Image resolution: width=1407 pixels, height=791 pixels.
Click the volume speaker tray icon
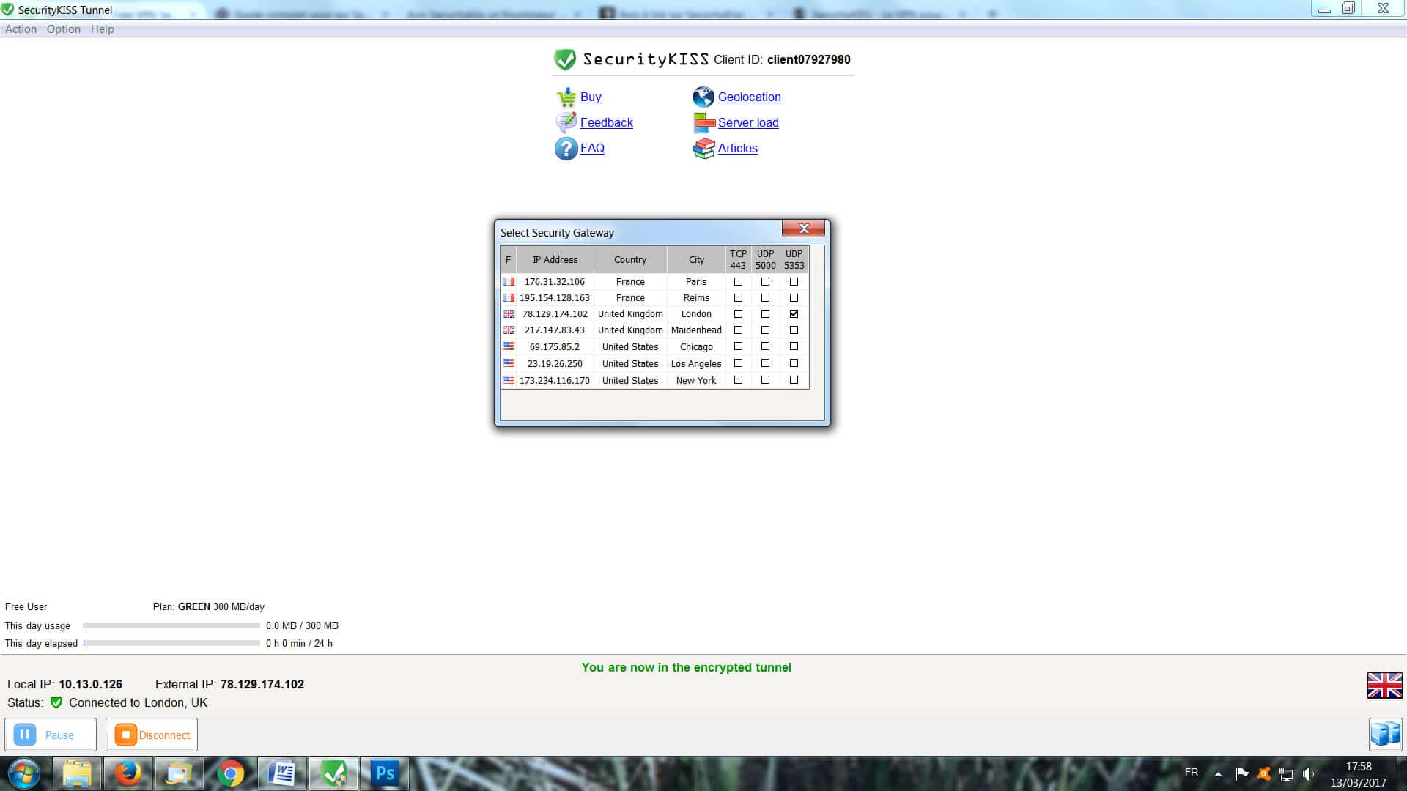1309,773
